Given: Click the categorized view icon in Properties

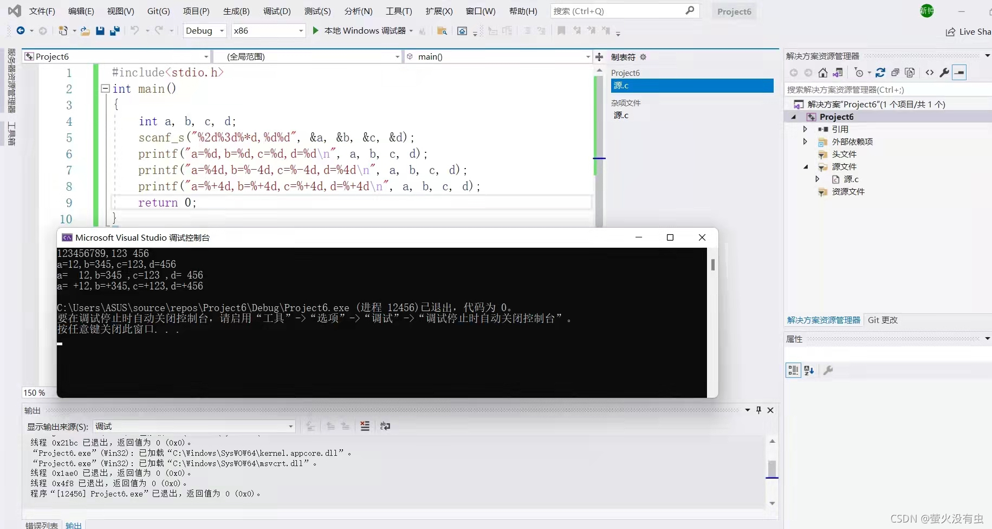Looking at the screenshot, I should (x=793, y=370).
